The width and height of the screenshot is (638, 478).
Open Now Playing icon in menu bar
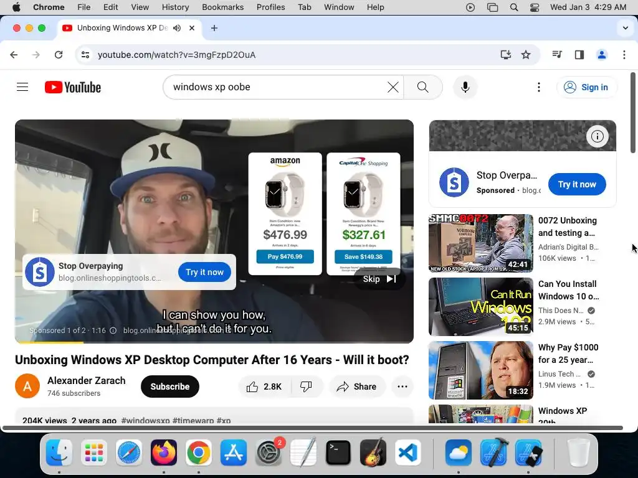tap(470, 7)
